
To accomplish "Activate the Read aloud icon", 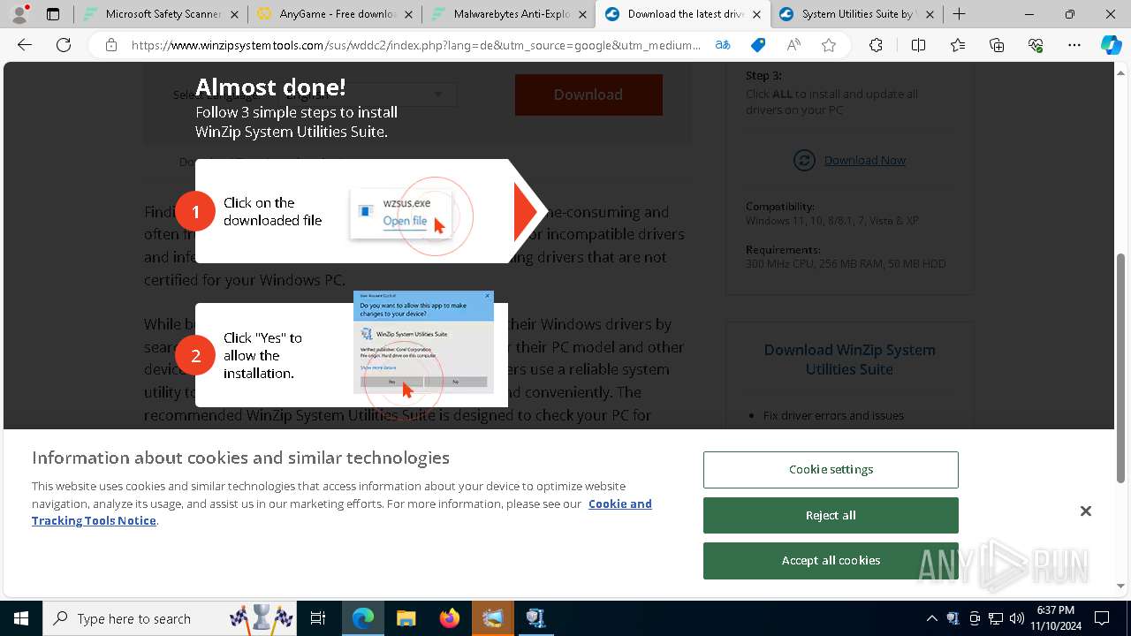I will point(793,45).
